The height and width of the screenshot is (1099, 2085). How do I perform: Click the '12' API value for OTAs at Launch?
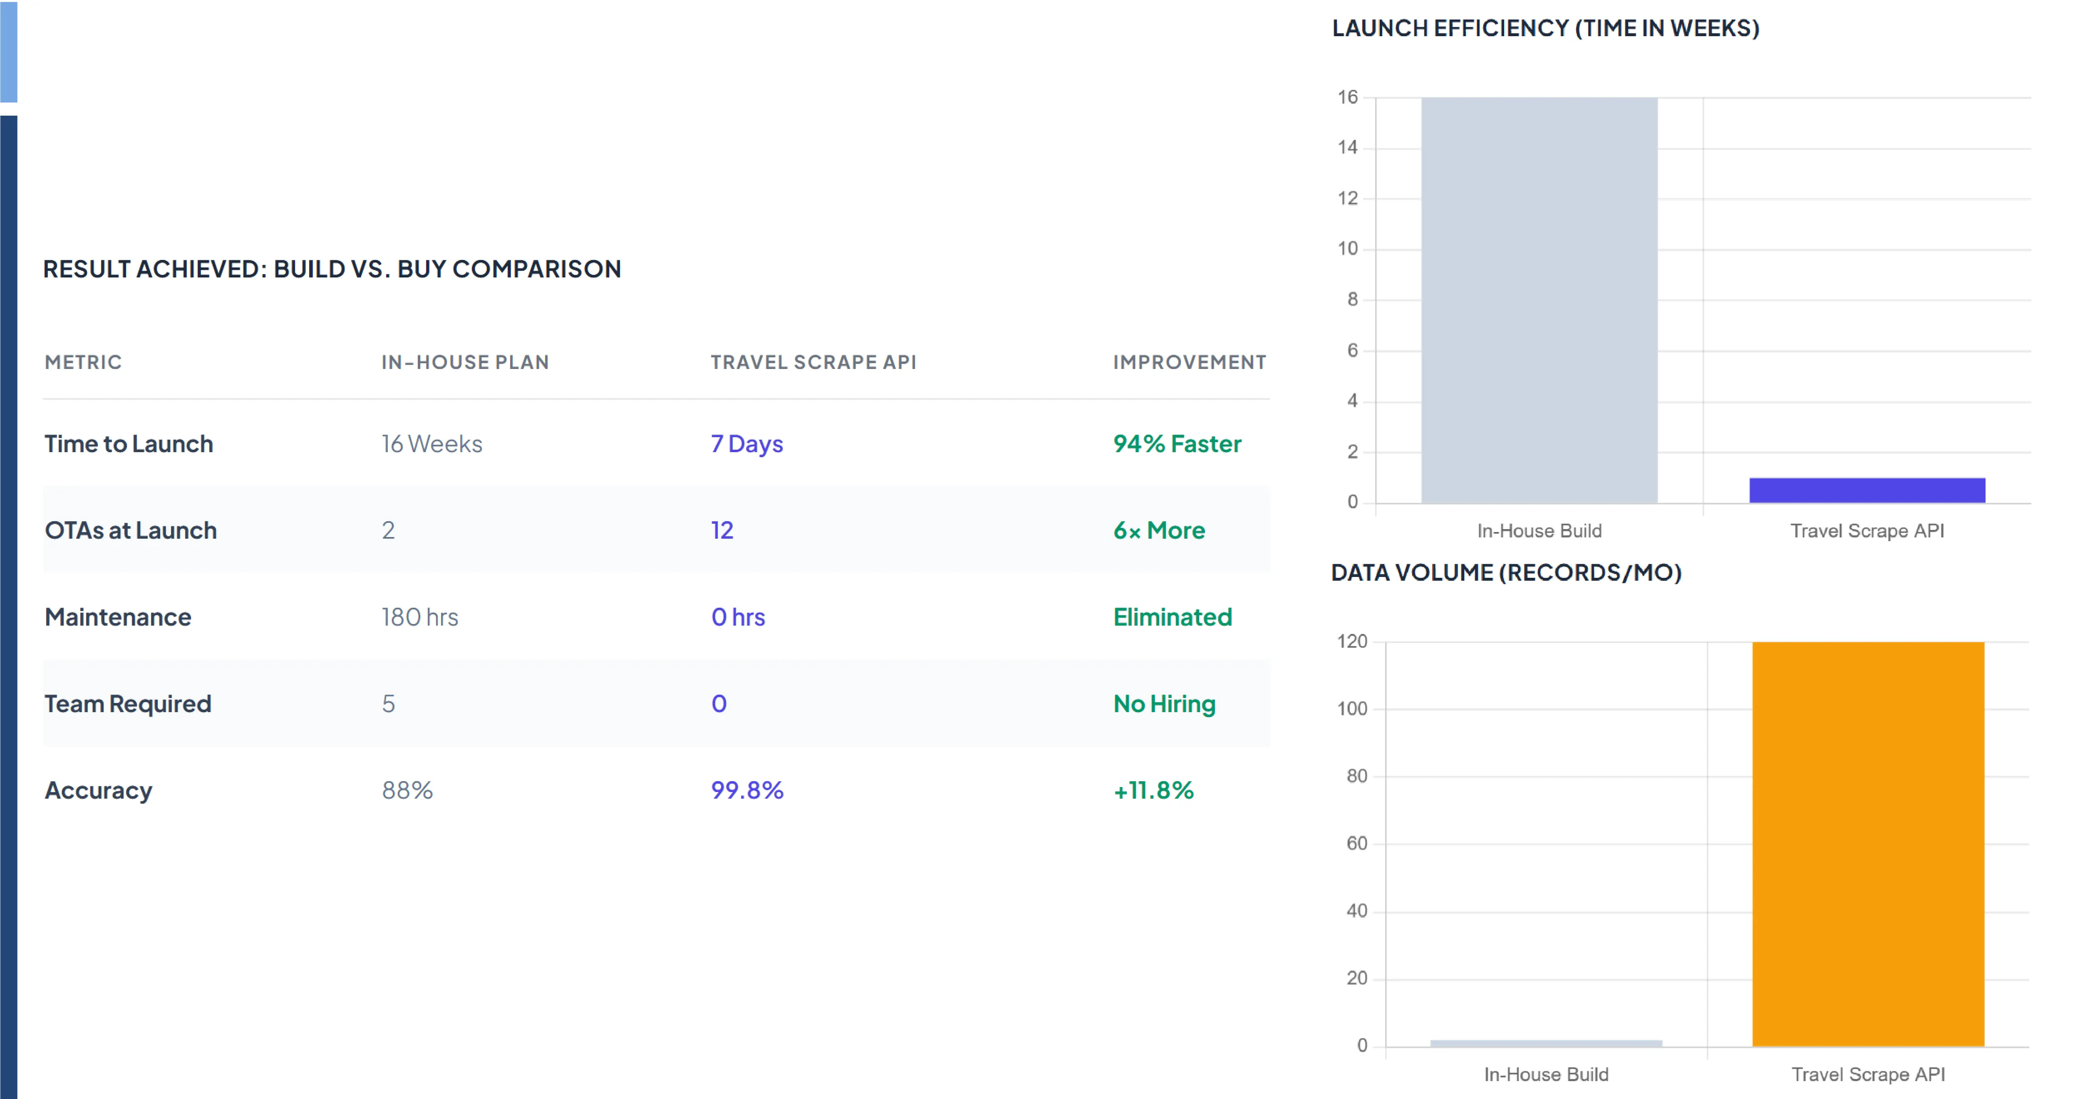(722, 530)
